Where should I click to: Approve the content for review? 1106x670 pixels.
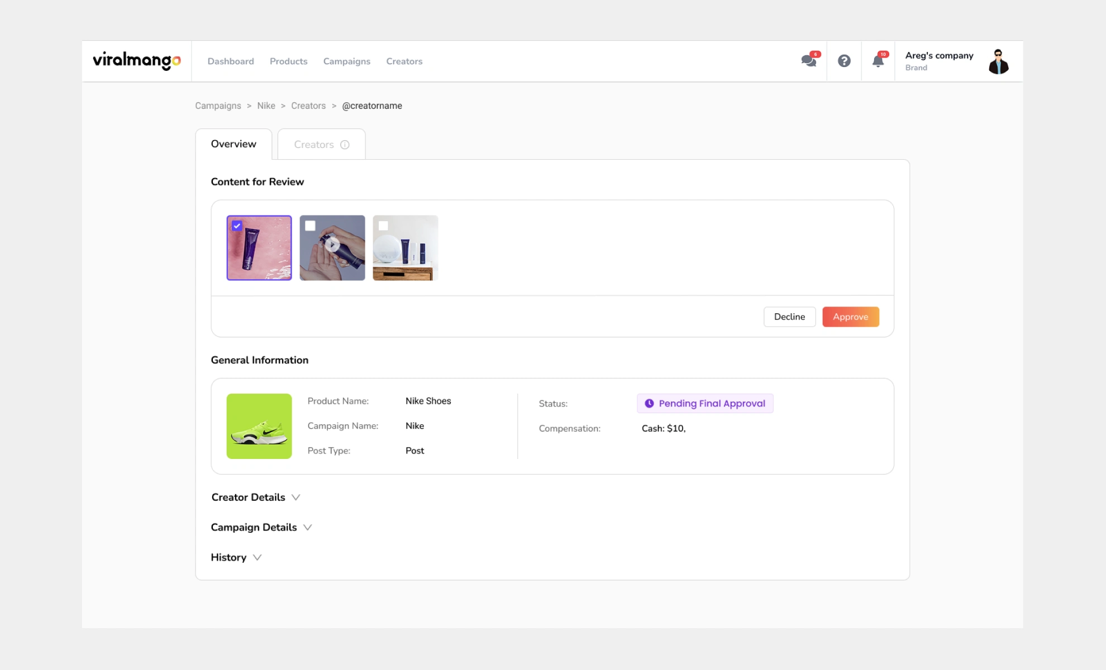pos(850,317)
